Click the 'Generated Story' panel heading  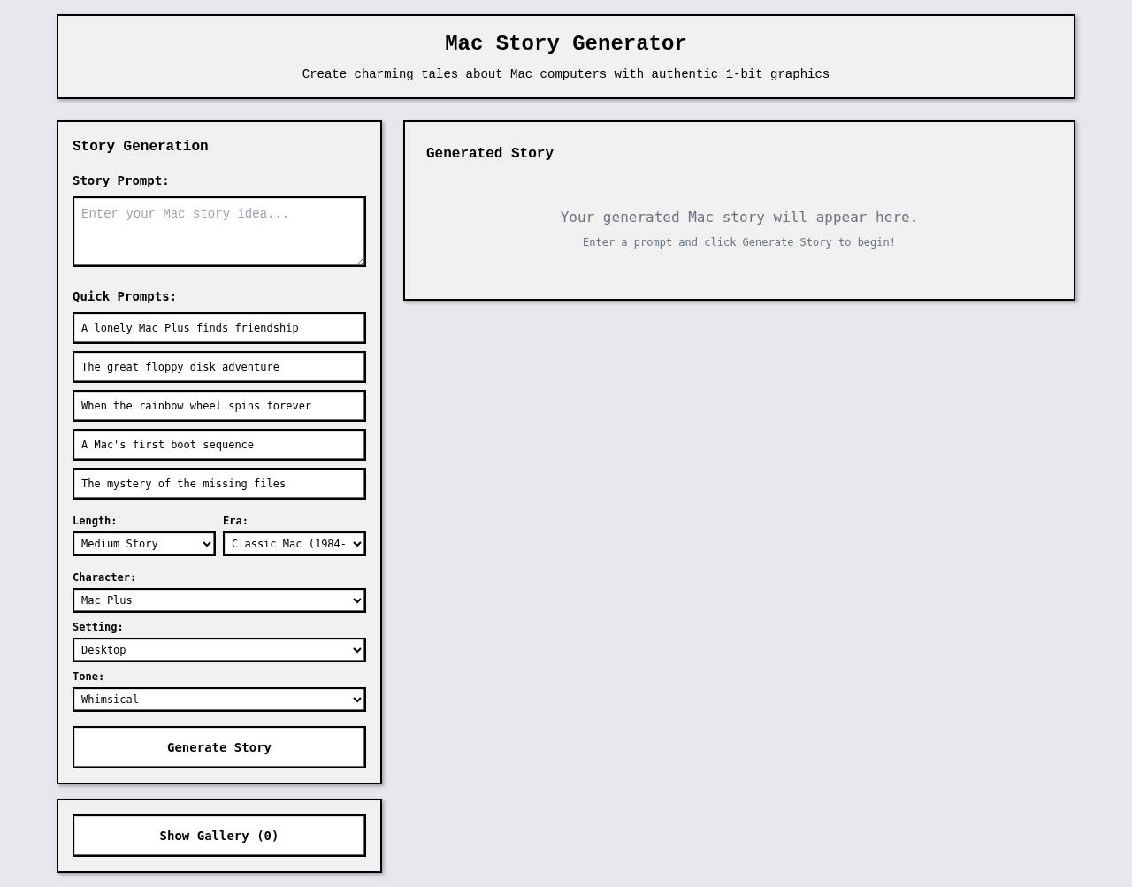coord(489,152)
